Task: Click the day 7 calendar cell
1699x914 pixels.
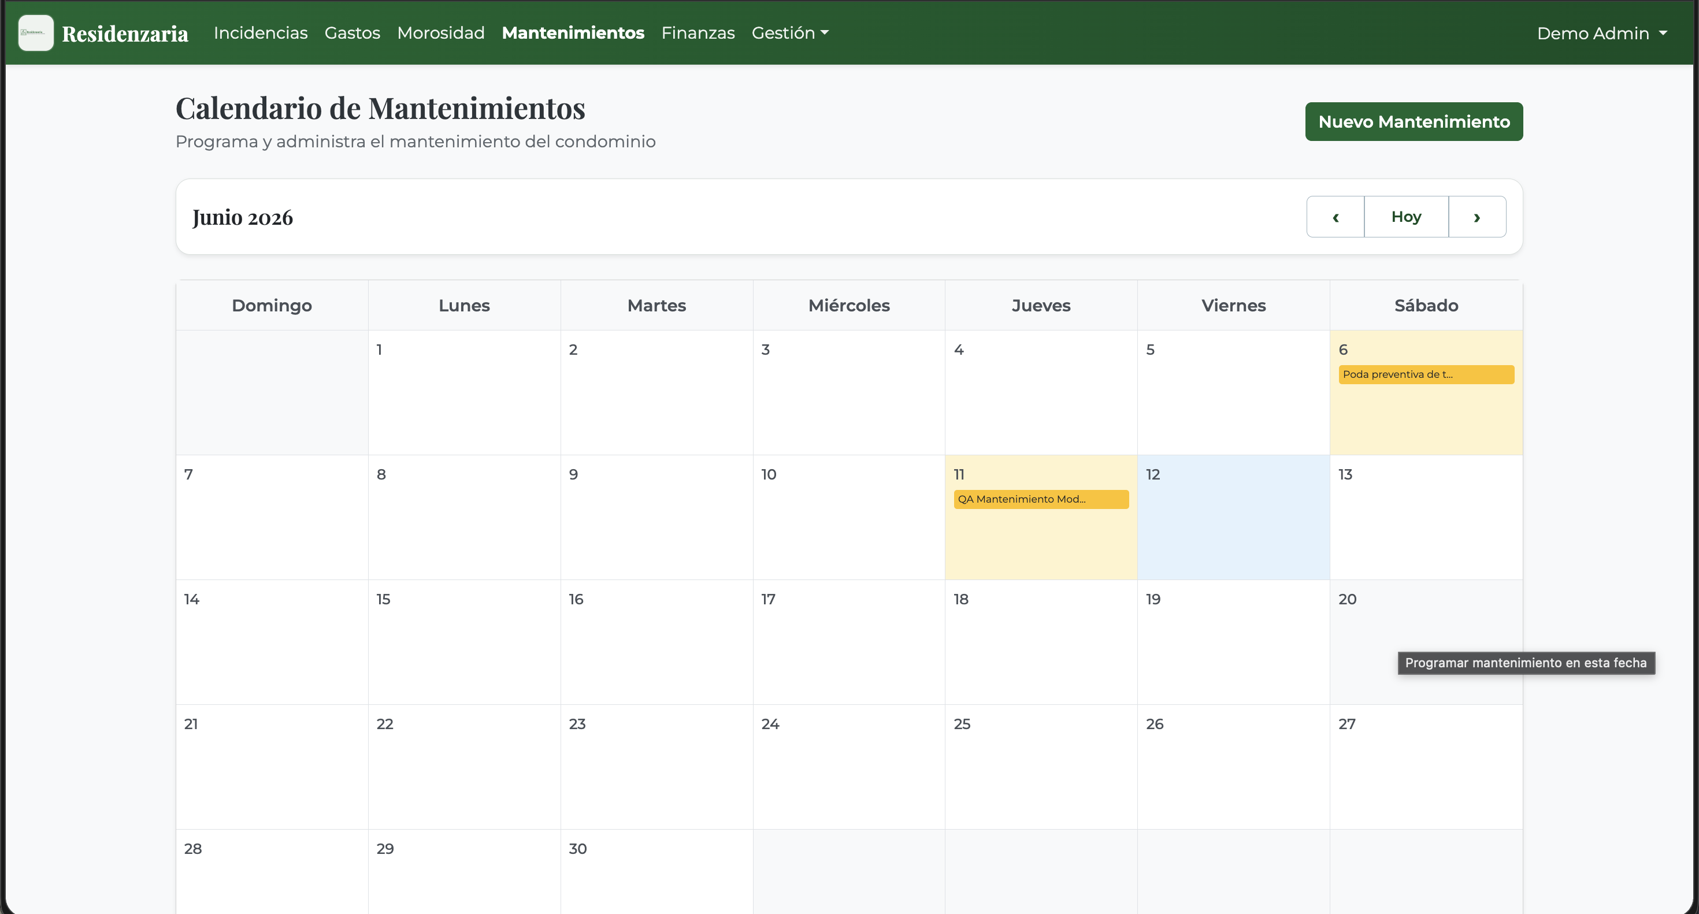Action: [272, 517]
